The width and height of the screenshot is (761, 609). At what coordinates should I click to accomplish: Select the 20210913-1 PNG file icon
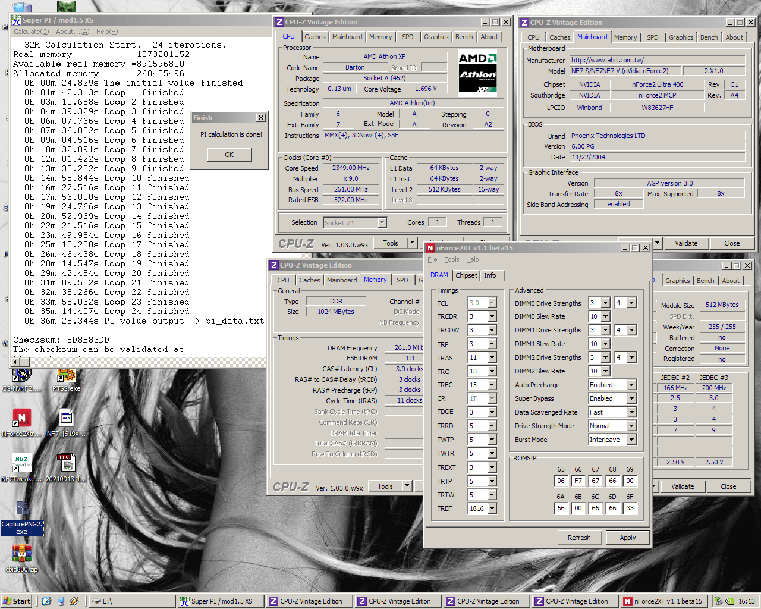(66, 469)
